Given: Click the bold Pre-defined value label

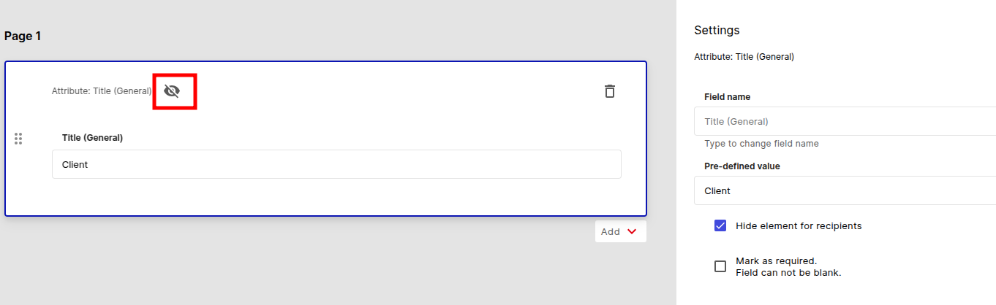Looking at the screenshot, I should pyautogui.click(x=742, y=166).
